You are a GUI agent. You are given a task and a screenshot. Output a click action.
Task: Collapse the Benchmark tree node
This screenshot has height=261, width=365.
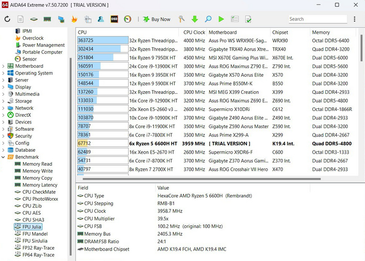coord(4,157)
